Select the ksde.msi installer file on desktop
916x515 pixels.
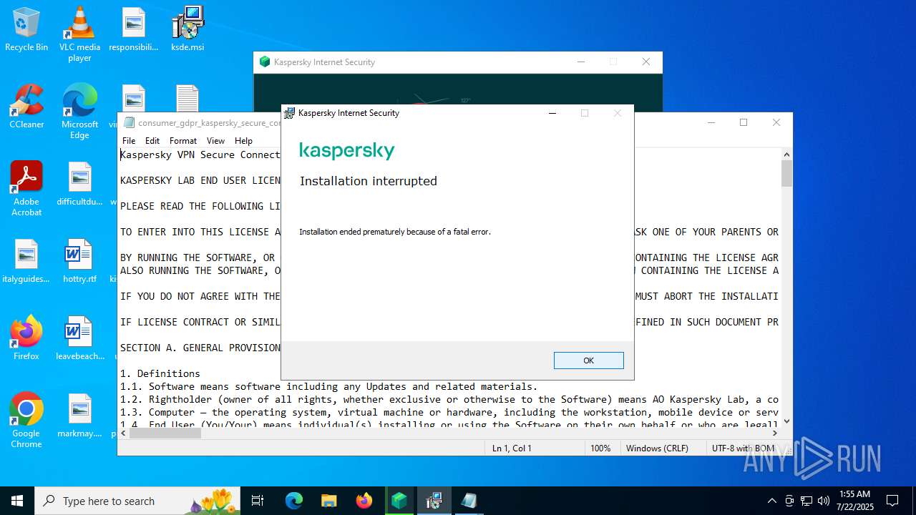tap(187, 29)
